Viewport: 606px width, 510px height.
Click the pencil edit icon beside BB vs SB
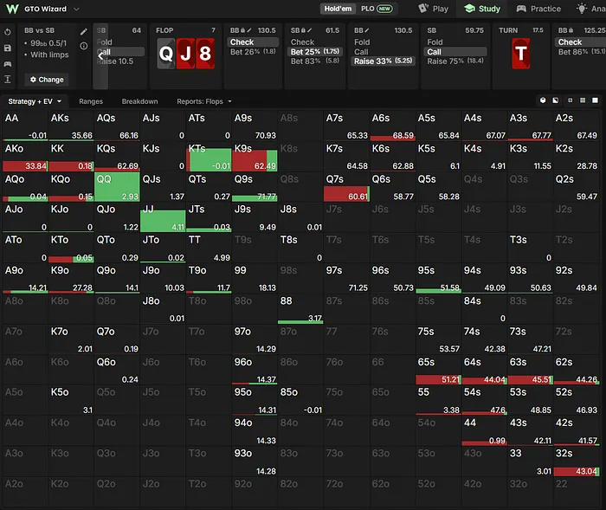83,32
